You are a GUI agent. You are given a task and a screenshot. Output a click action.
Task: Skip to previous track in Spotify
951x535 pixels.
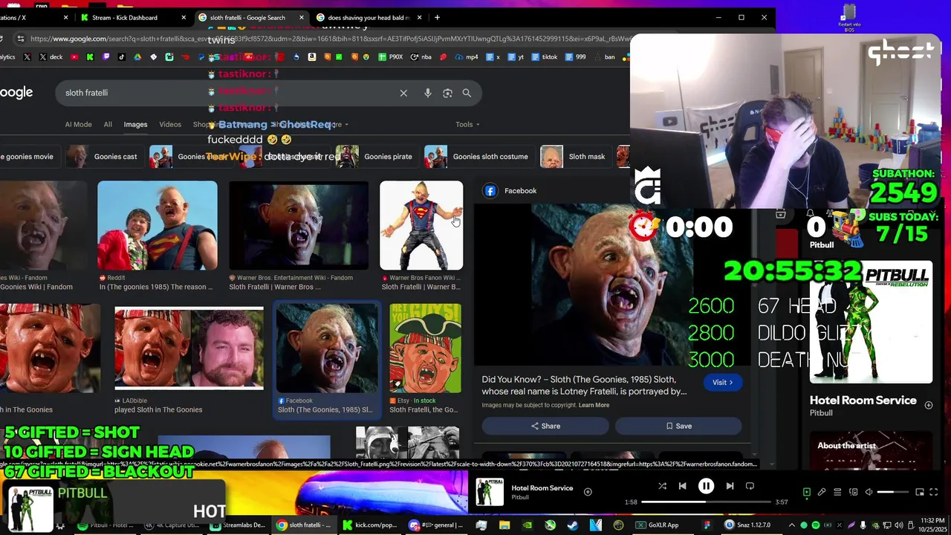682,486
